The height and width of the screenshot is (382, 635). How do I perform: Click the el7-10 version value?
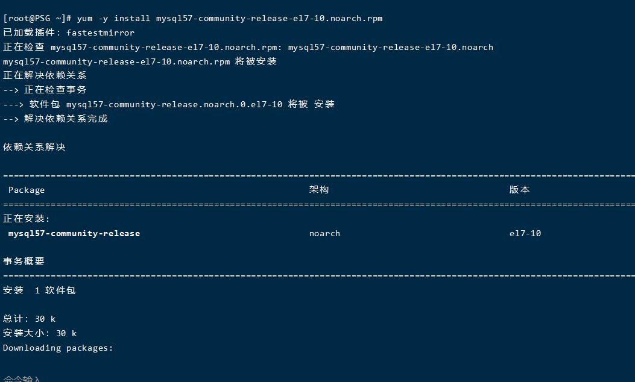tap(525, 234)
